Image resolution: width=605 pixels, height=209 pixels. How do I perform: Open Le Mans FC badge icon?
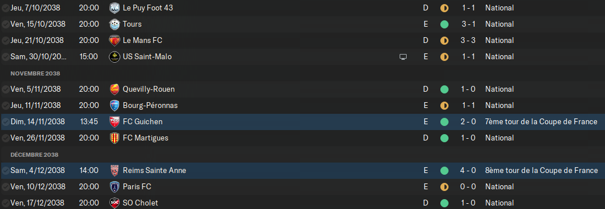(115, 41)
